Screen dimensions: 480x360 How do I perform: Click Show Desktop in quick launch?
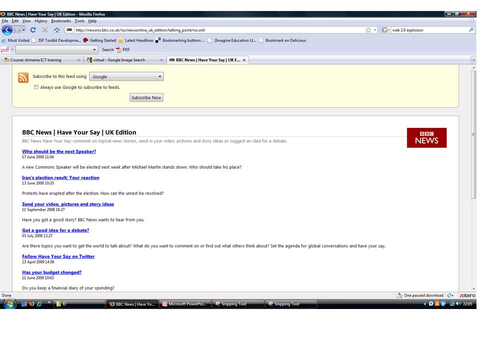(24, 304)
